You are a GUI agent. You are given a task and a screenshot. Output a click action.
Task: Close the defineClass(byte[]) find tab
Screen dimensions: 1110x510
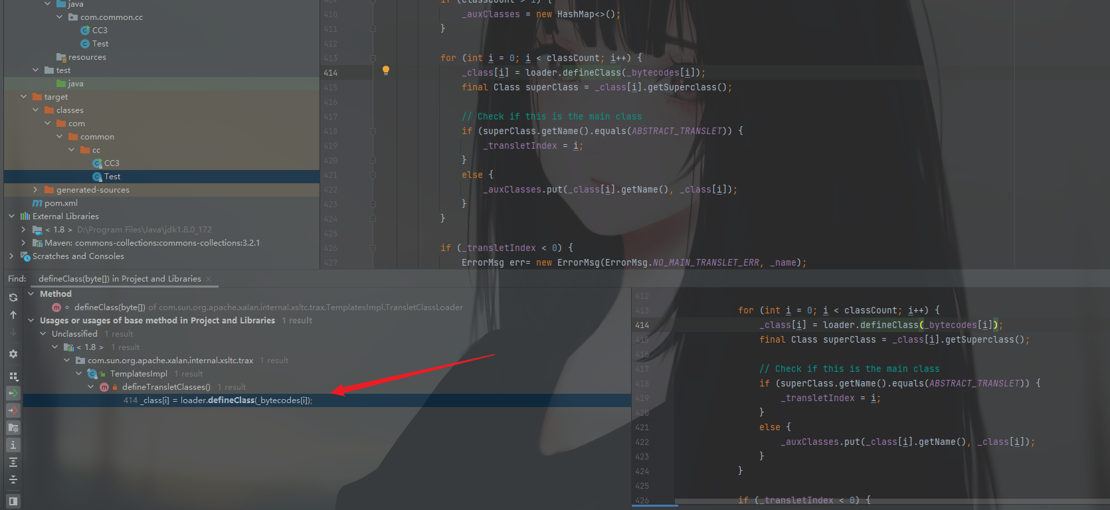[x=209, y=279]
